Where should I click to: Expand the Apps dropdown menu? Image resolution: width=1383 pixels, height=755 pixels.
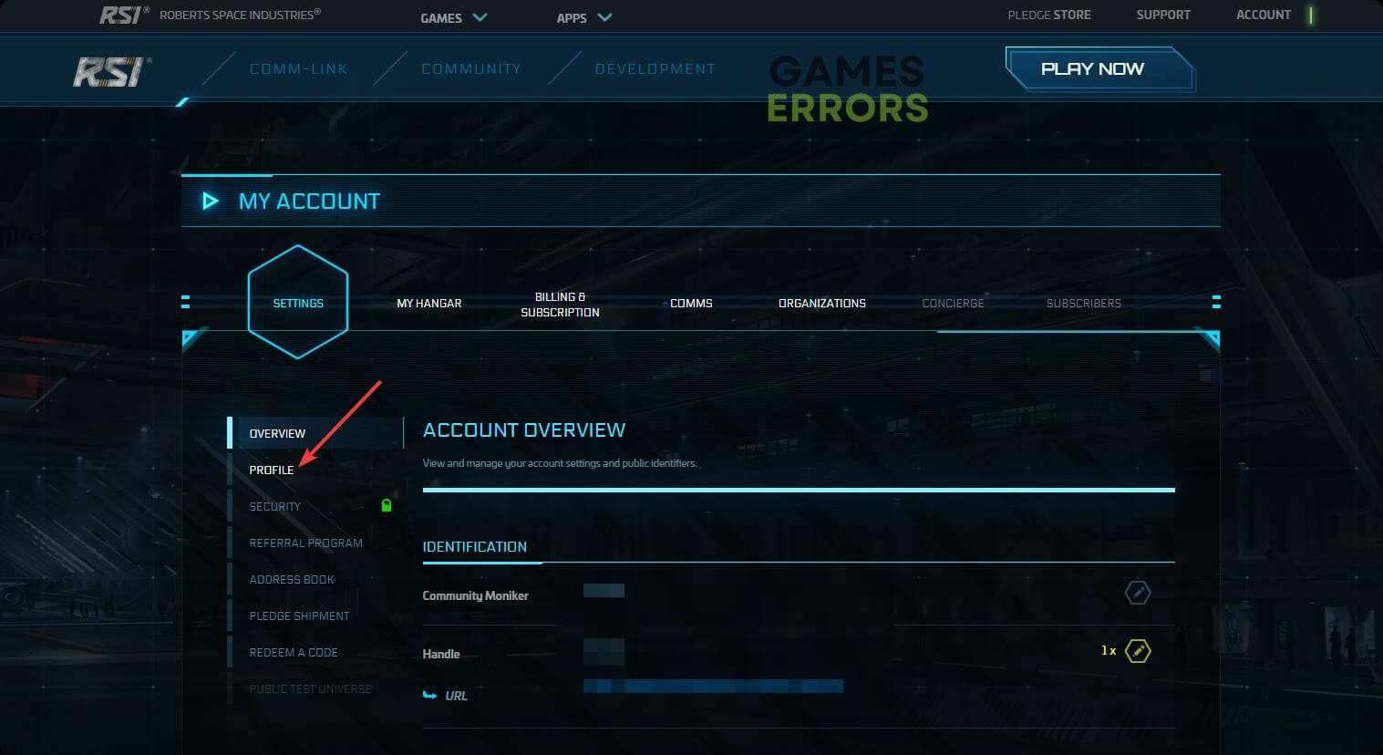(583, 17)
